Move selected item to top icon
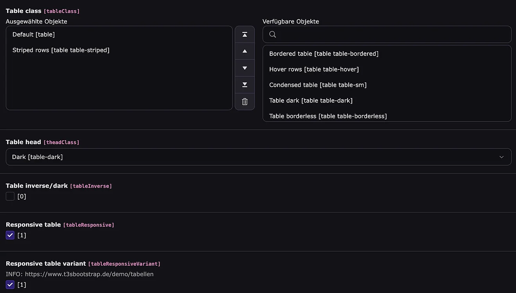 click(x=245, y=35)
